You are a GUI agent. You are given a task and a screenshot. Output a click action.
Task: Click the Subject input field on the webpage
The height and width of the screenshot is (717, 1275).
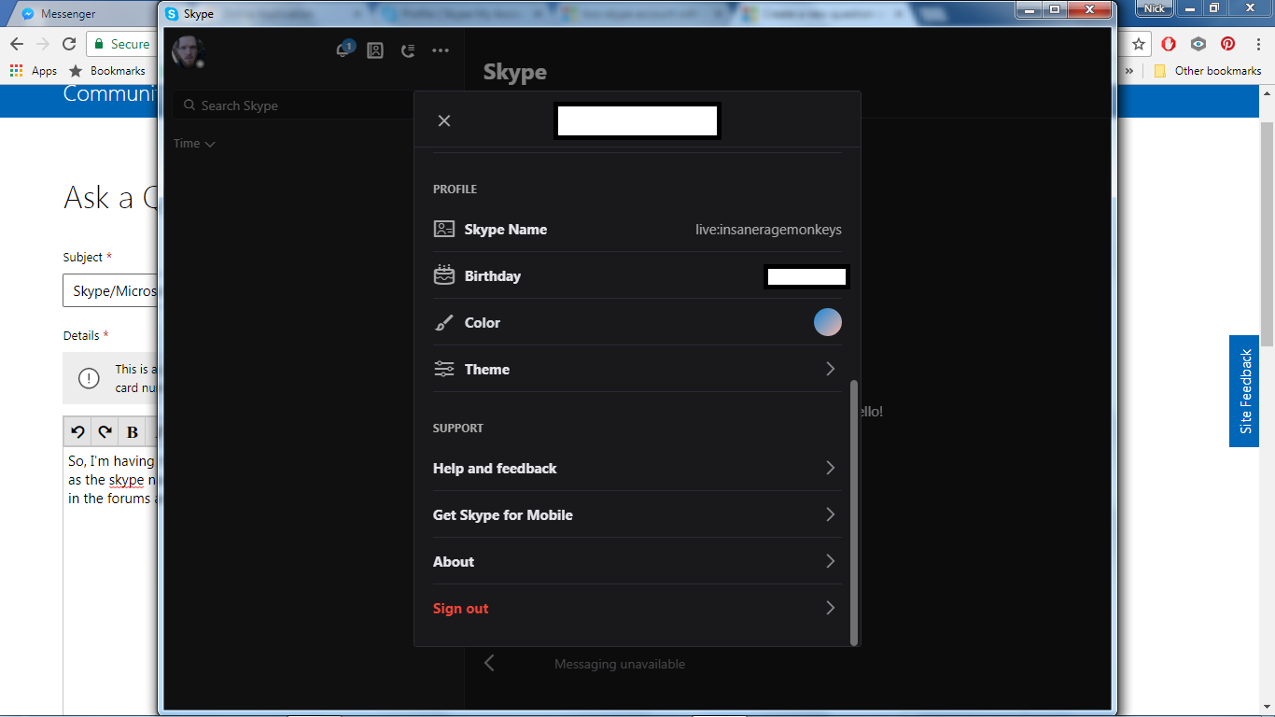click(112, 290)
